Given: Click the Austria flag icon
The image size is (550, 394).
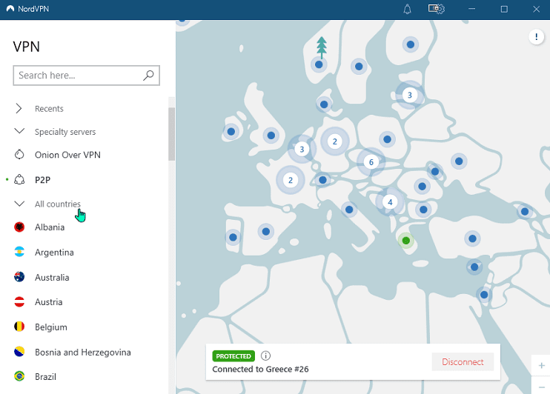Looking at the screenshot, I should (x=19, y=302).
